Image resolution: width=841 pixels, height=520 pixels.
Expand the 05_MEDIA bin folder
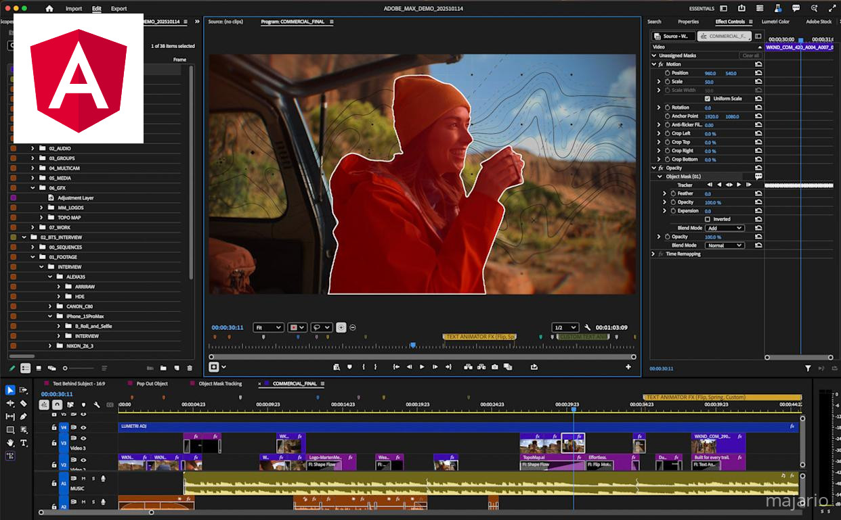[x=33, y=178]
